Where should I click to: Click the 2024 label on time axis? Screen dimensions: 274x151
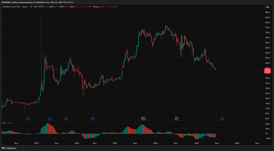155,143
